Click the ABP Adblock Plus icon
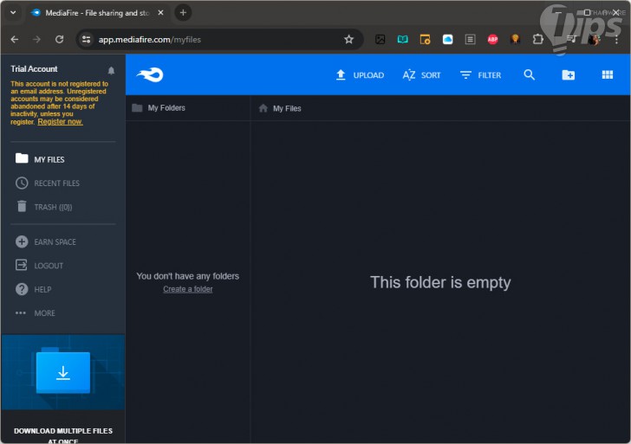 pos(492,39)
